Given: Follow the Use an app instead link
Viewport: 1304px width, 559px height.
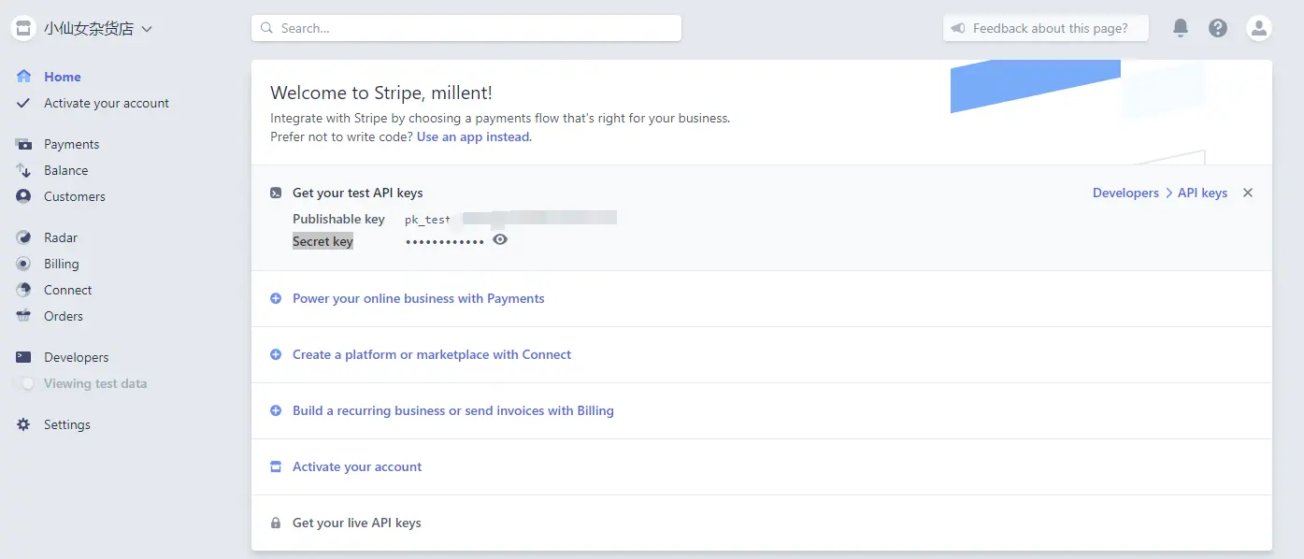Looking at the screenshot, I should tap(473, 136).
